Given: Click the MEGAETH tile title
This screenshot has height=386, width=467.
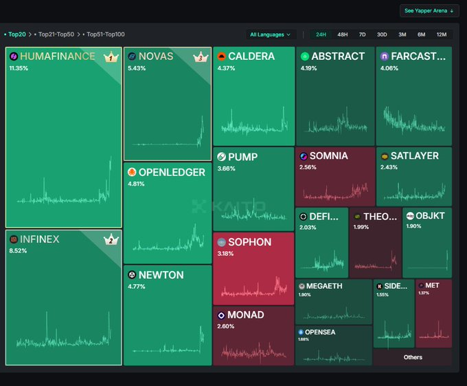Looking at the screenshot, I should click(324, 286).
